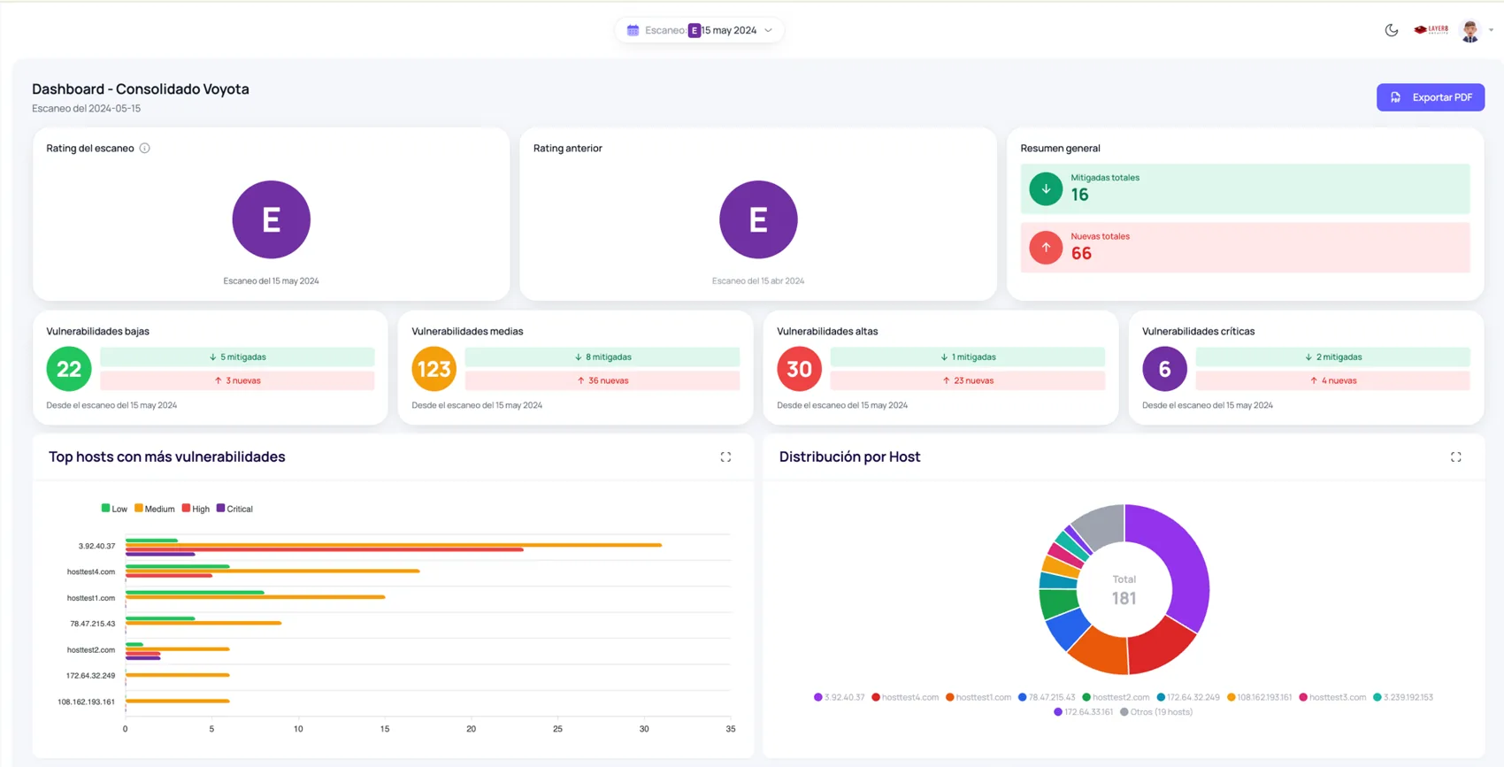The height and width of the screenshot is (767, 1504).
Task: Toggle 3.239.192.153 in the donut legend
Action: 1403,697
